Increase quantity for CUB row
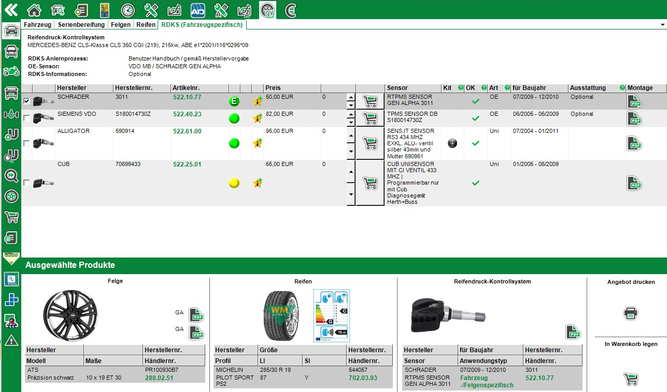This screenshot has width=667, height=392. click(x=351, y=172)
